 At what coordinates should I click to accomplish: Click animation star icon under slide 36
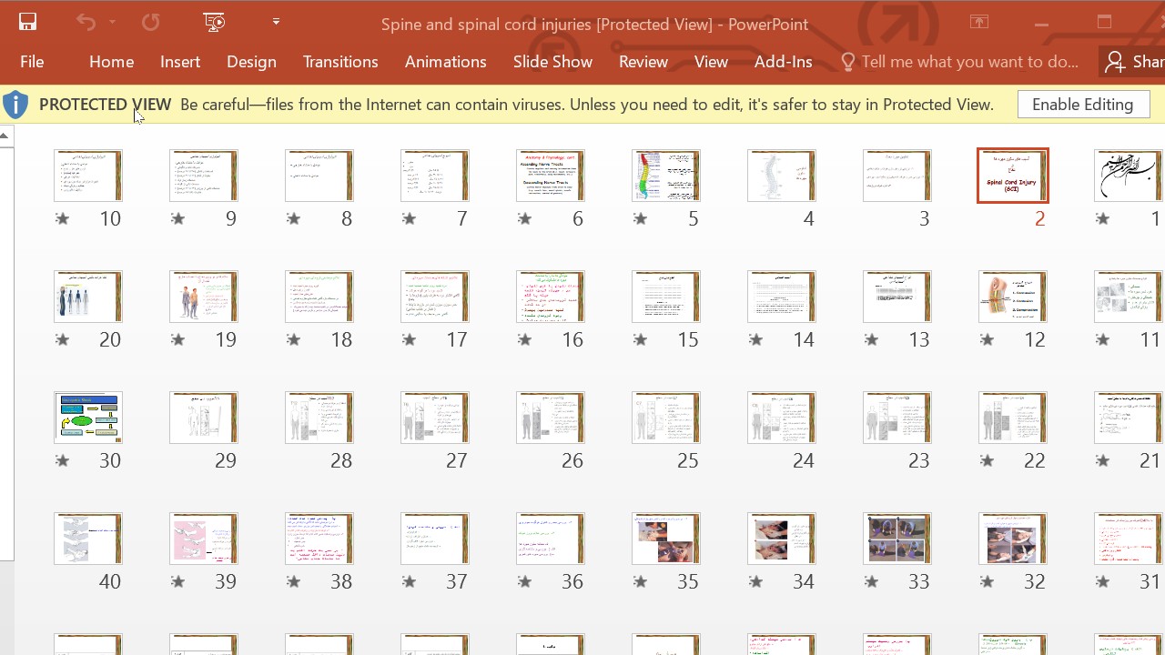click(524, 581)
